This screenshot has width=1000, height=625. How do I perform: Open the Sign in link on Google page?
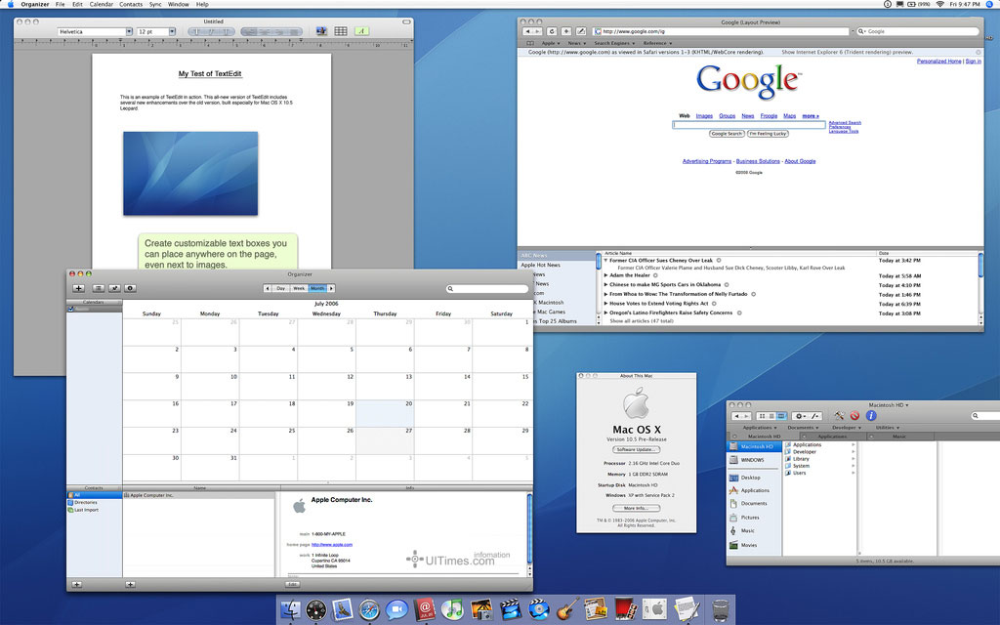(974, 62)
